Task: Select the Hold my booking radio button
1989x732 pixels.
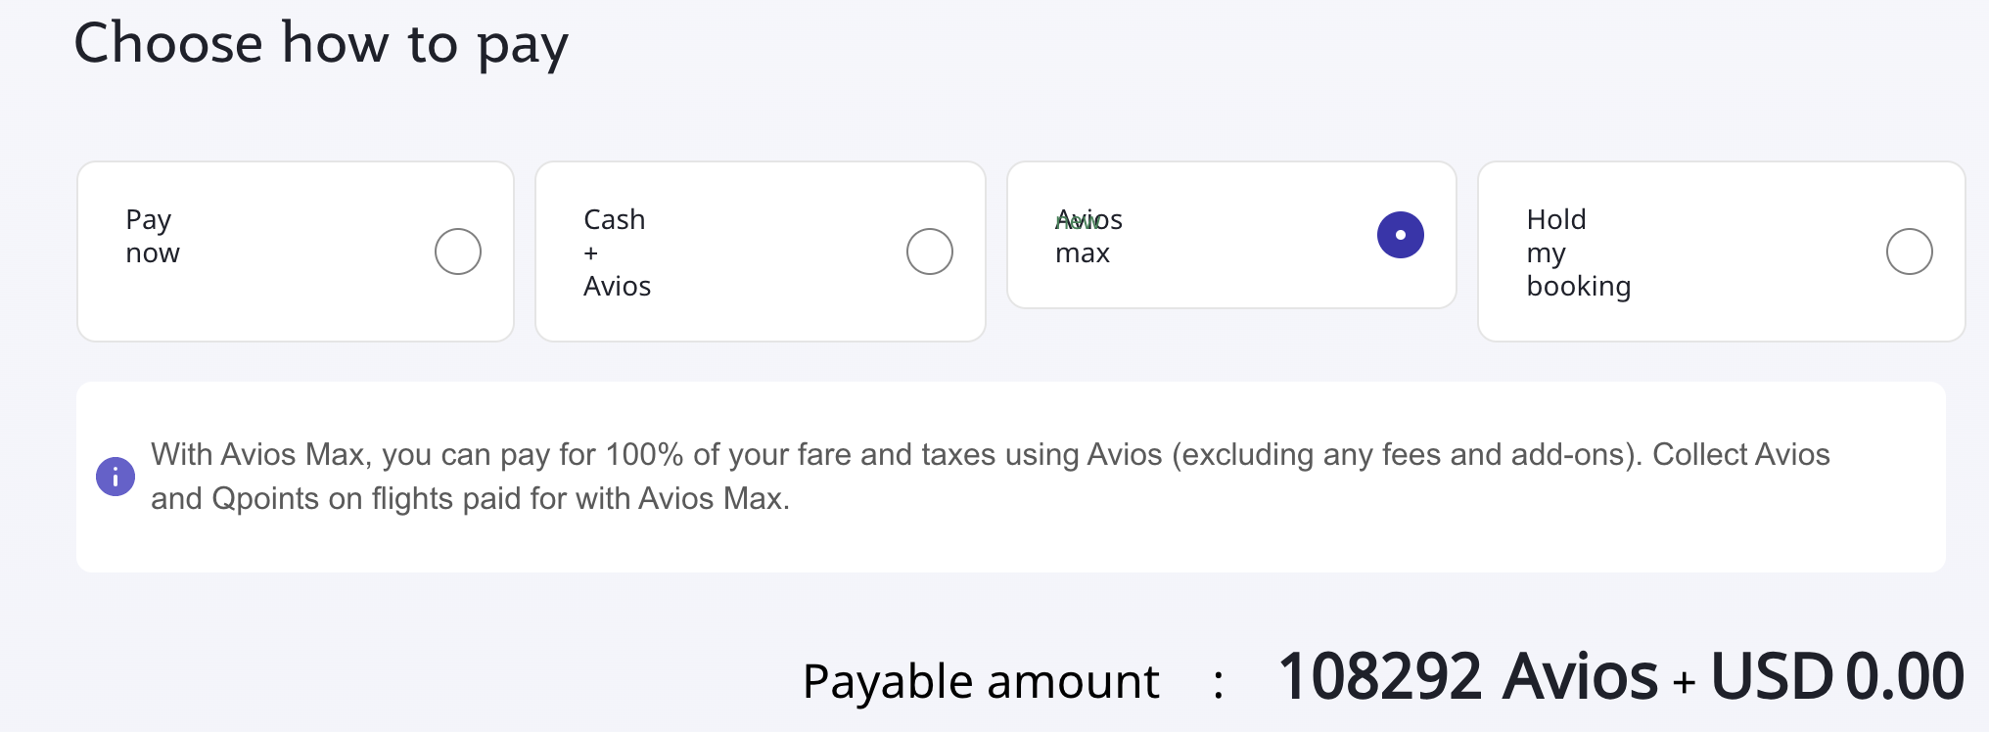Action: click(1909, 252)
